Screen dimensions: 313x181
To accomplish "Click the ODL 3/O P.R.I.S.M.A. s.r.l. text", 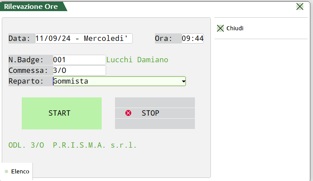I will pos(73,145).
